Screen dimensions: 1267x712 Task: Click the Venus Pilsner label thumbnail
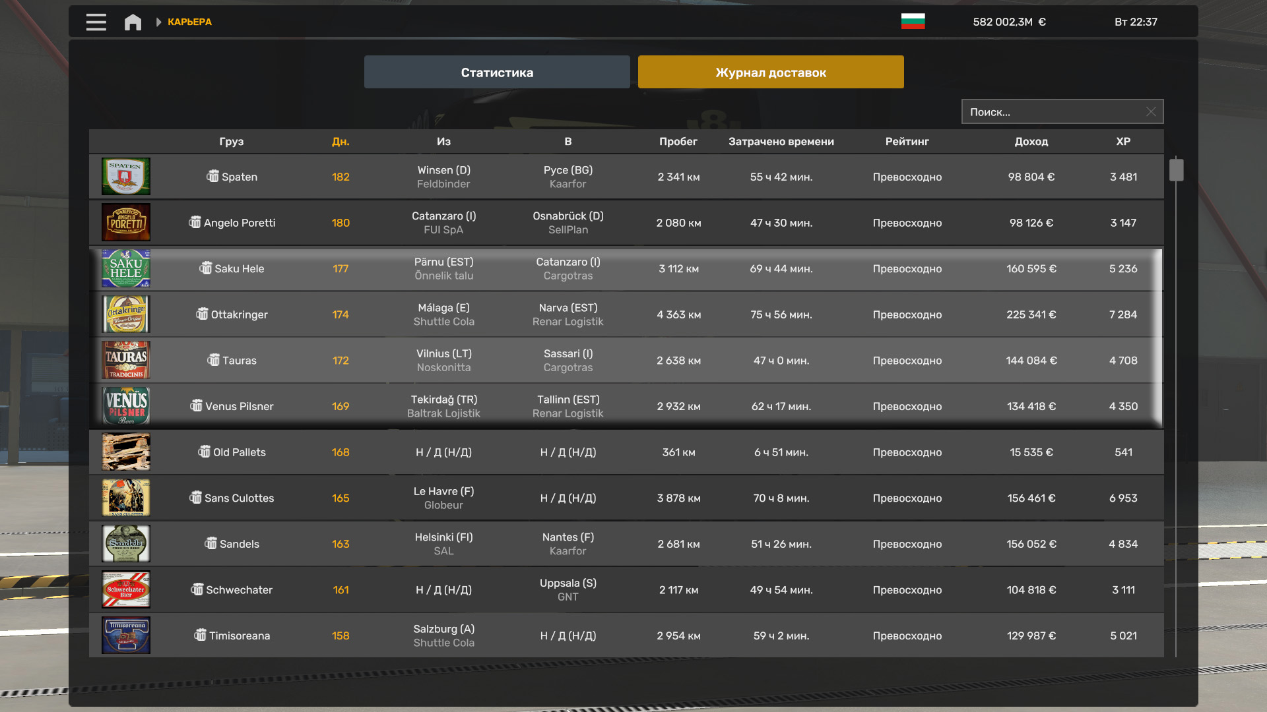pyautogui.click(x=126, y=405)
